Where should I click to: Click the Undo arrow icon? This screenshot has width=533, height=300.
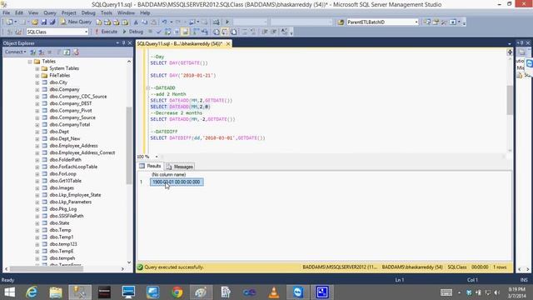pos(165,22)
